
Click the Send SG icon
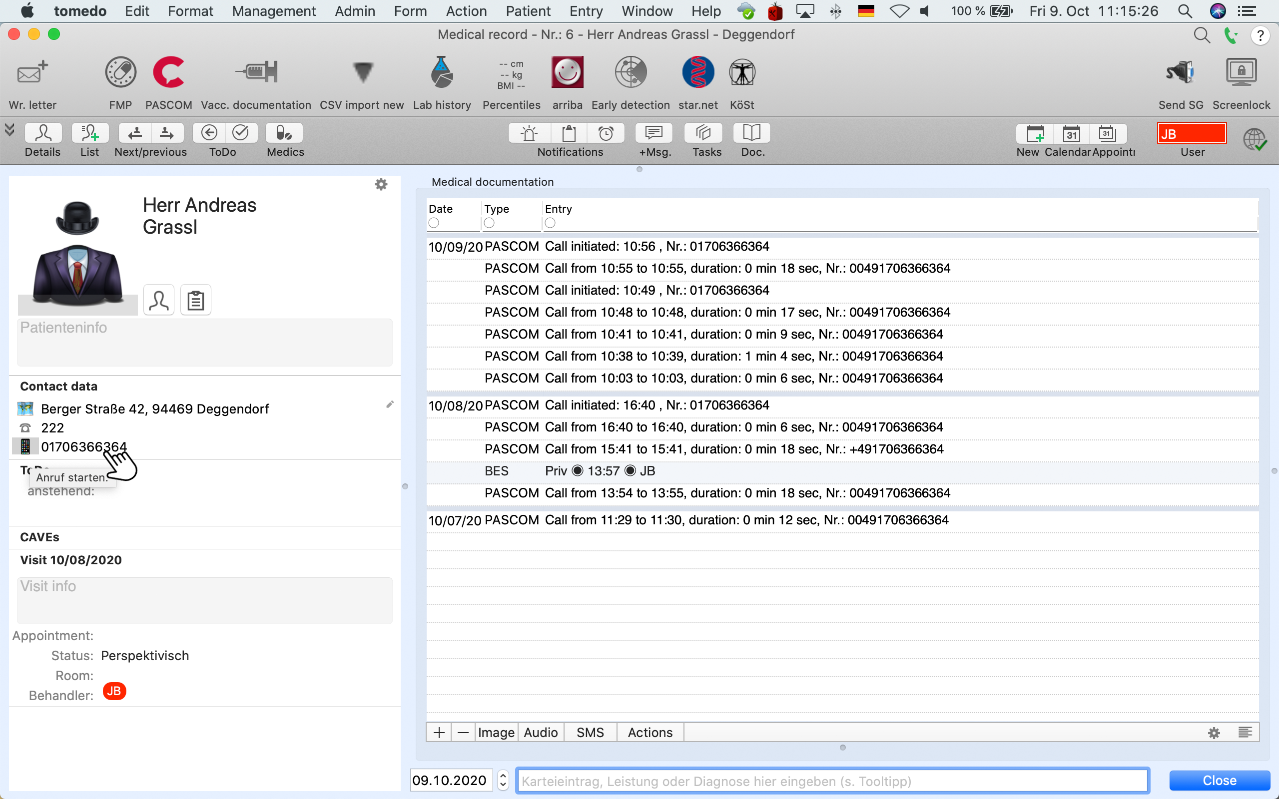pos(1181,72)
